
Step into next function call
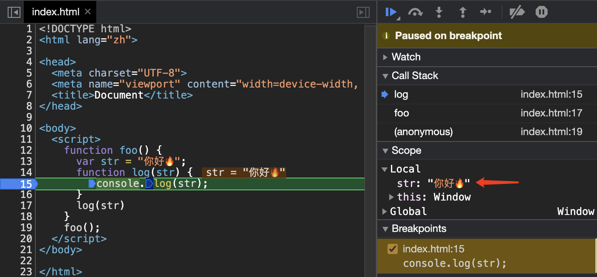(439, 12)
